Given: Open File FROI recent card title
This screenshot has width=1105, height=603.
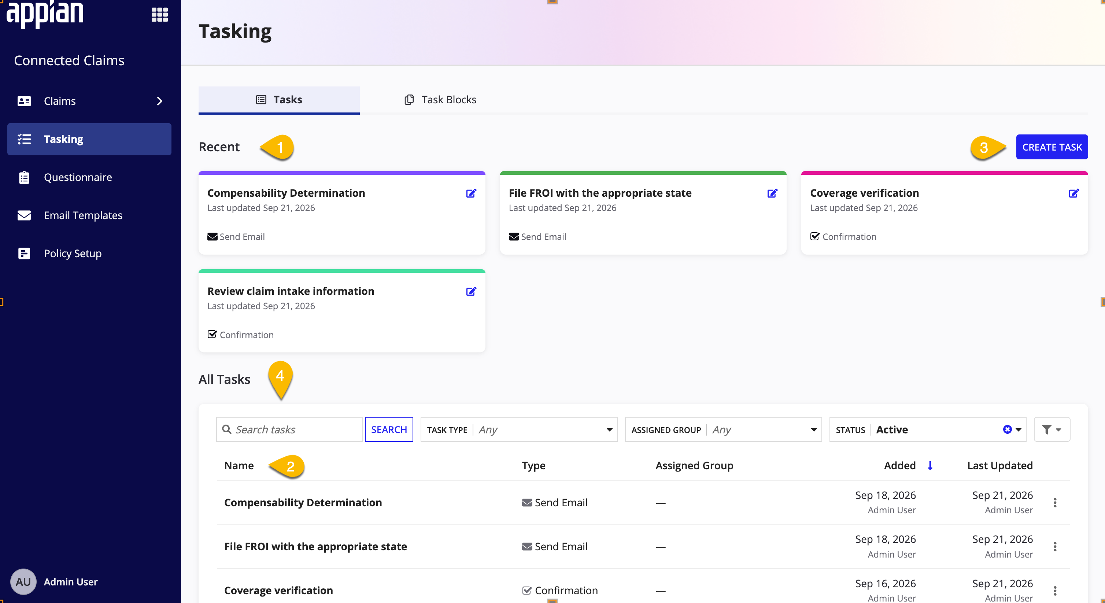Looking at the screenshot, I should 600,193.
